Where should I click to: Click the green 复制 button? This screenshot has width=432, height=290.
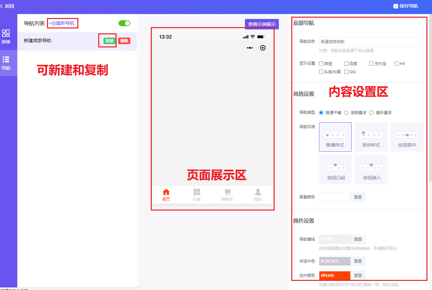click(107, 41)
